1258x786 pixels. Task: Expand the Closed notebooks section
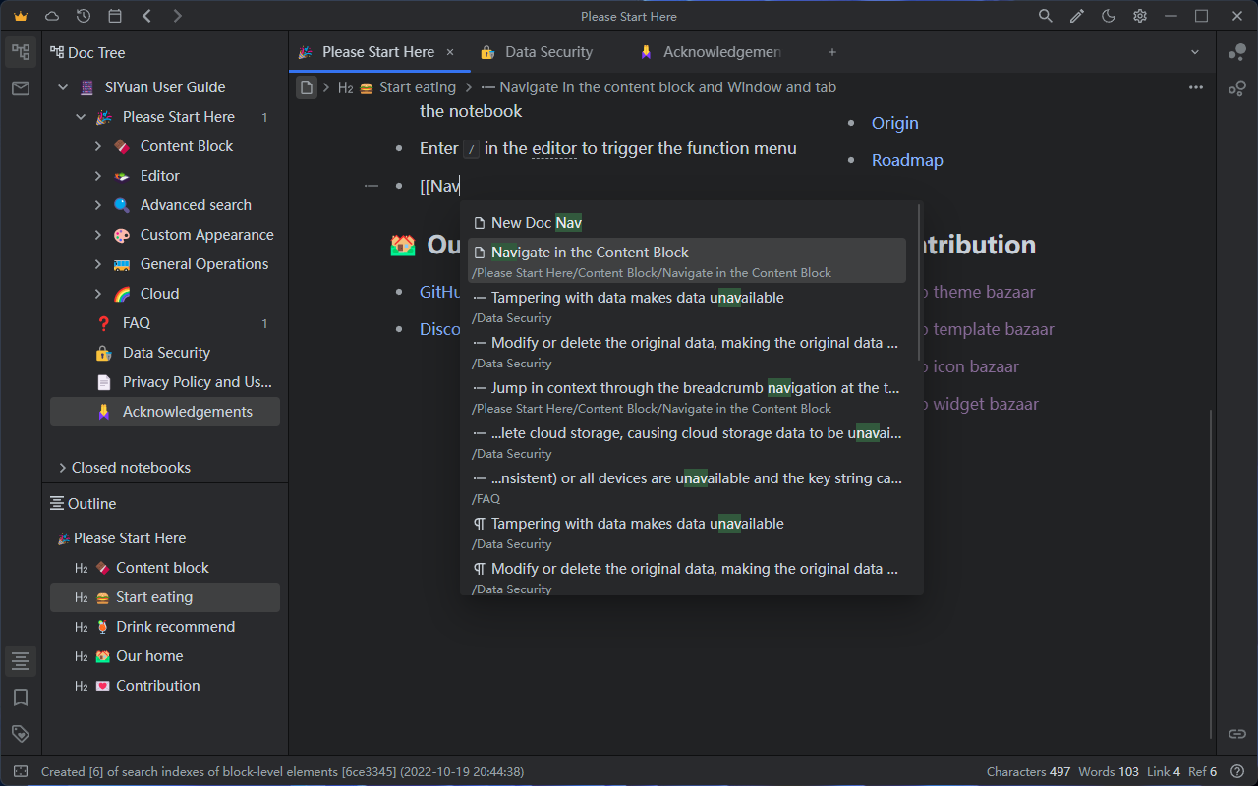[63, 468]
